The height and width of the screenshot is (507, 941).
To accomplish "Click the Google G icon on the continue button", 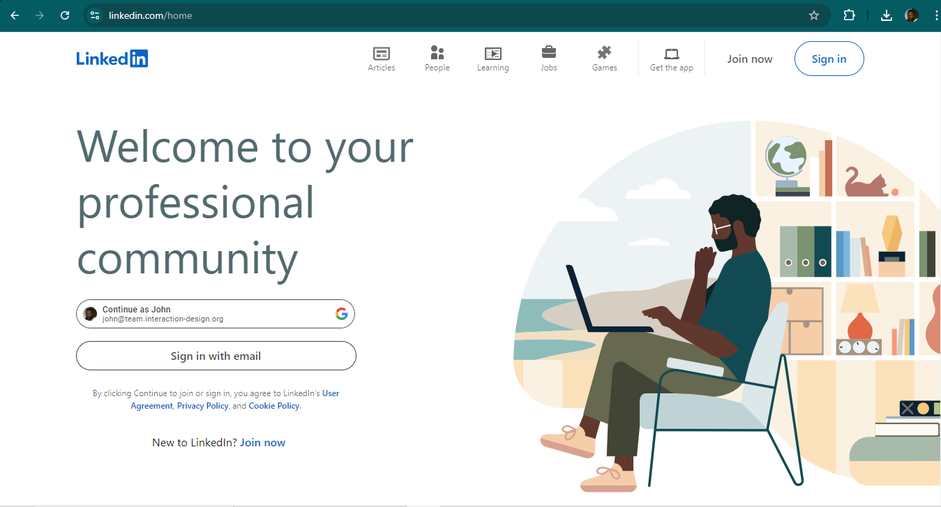I will pyautogui.click(x=341, y=314).
